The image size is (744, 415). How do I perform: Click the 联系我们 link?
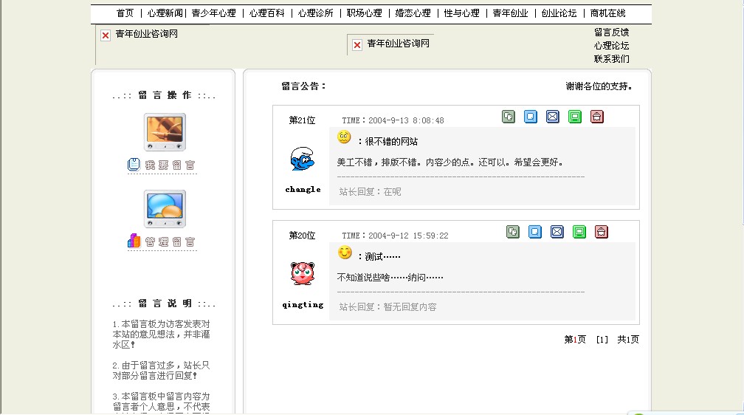(x=612, y=59)
